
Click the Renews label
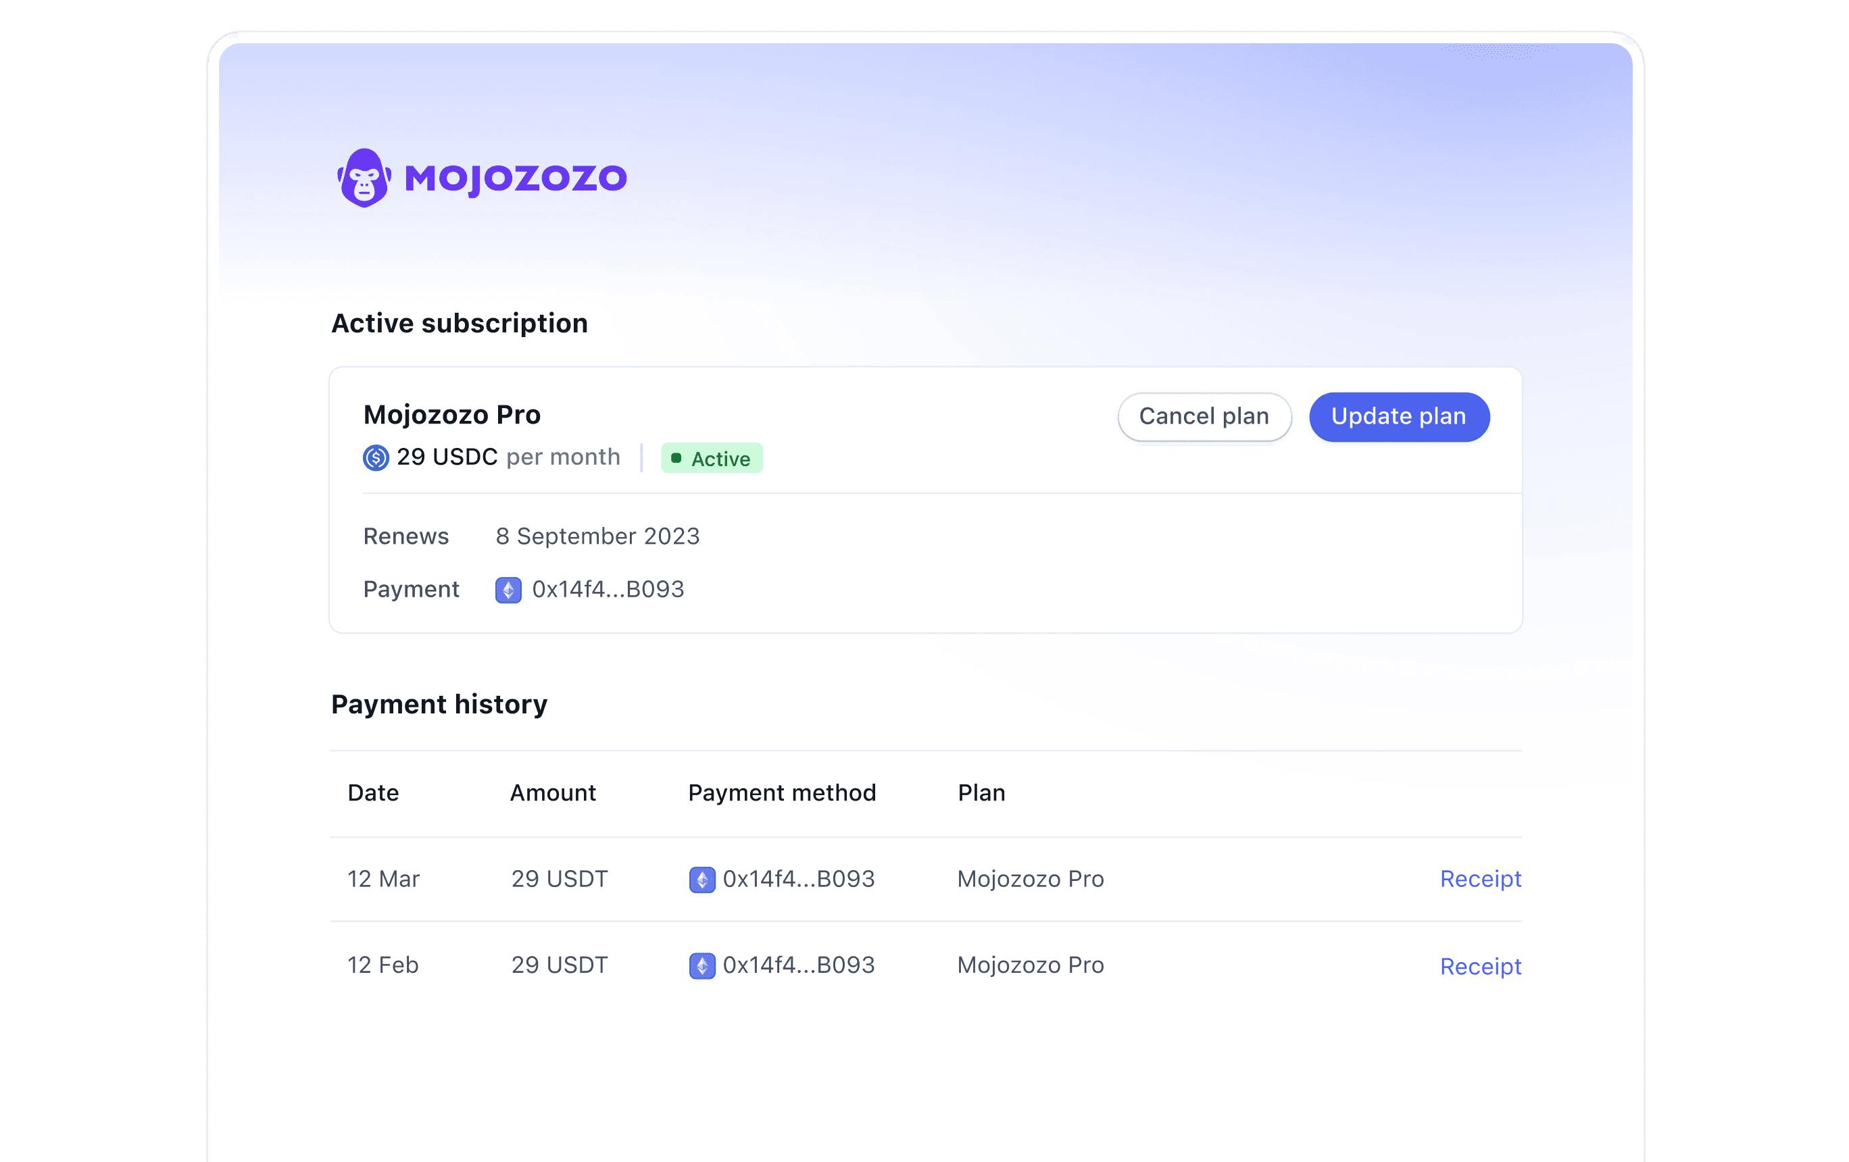[x=406, y=536]
